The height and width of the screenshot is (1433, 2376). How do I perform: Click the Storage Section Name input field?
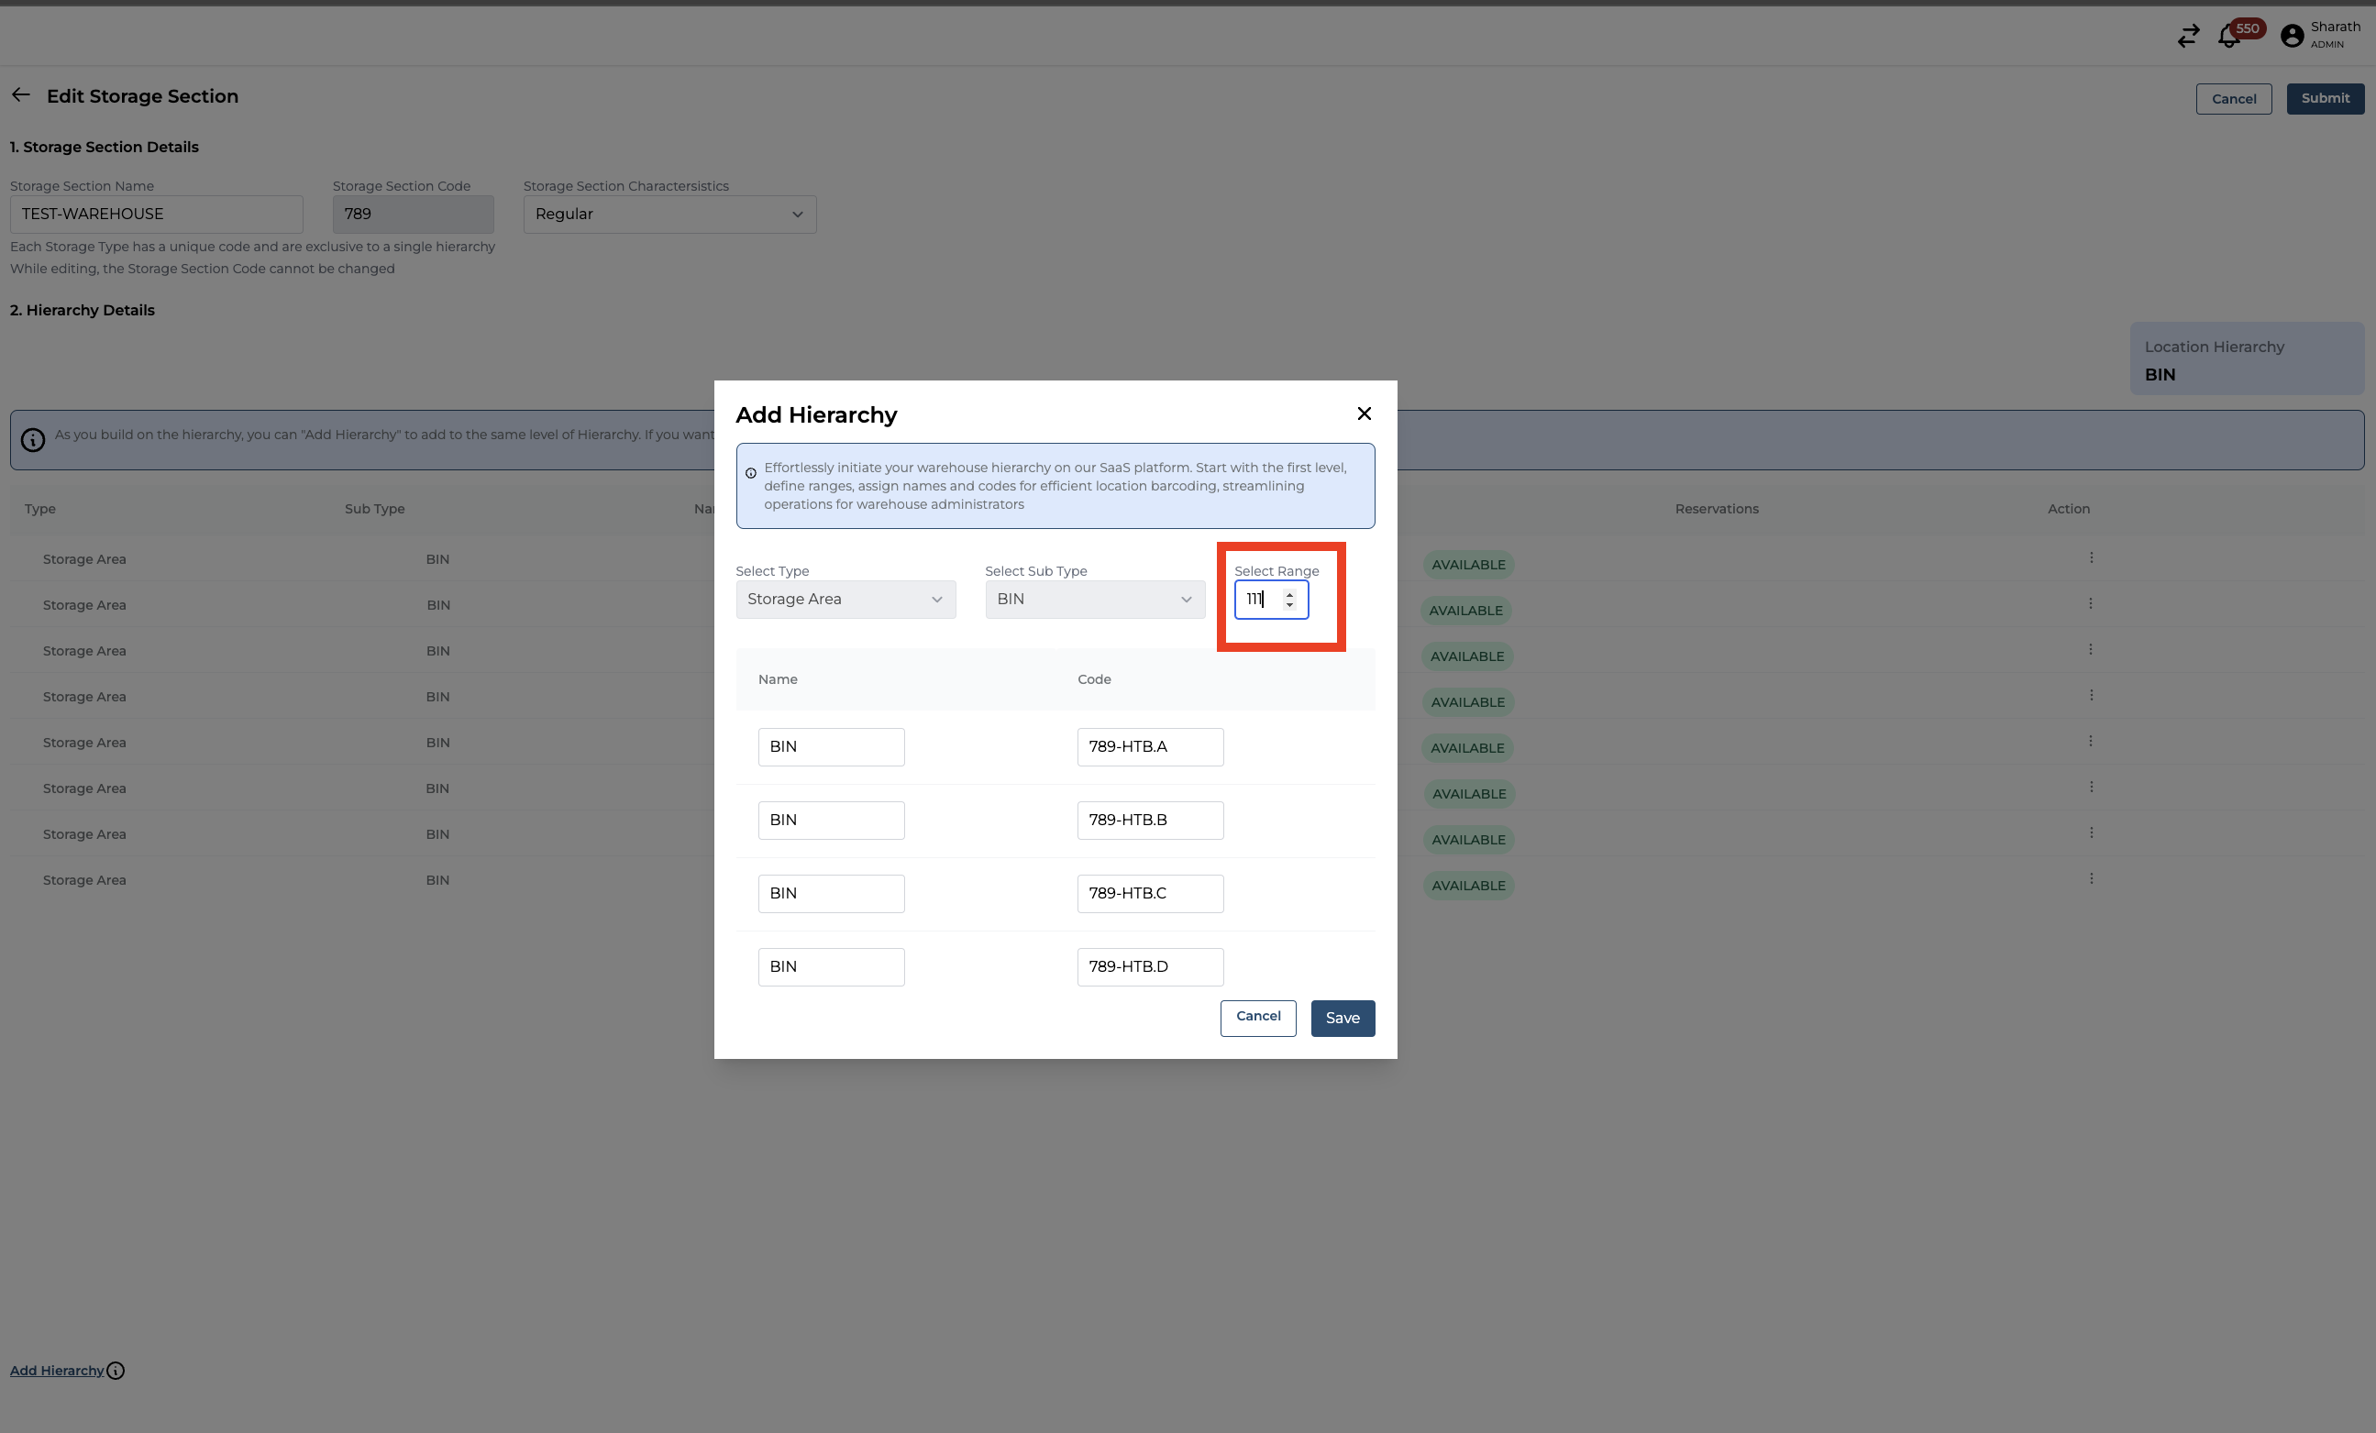(156, 215)
